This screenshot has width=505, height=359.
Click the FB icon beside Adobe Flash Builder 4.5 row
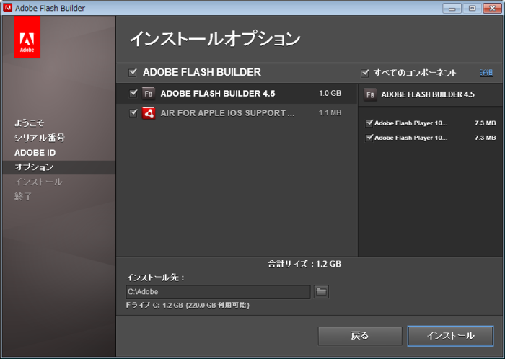(149, 94)
